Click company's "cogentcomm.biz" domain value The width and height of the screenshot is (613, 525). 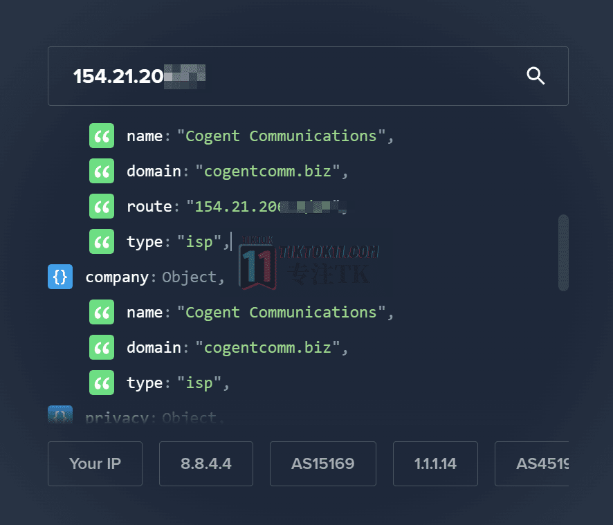(267, 347)
